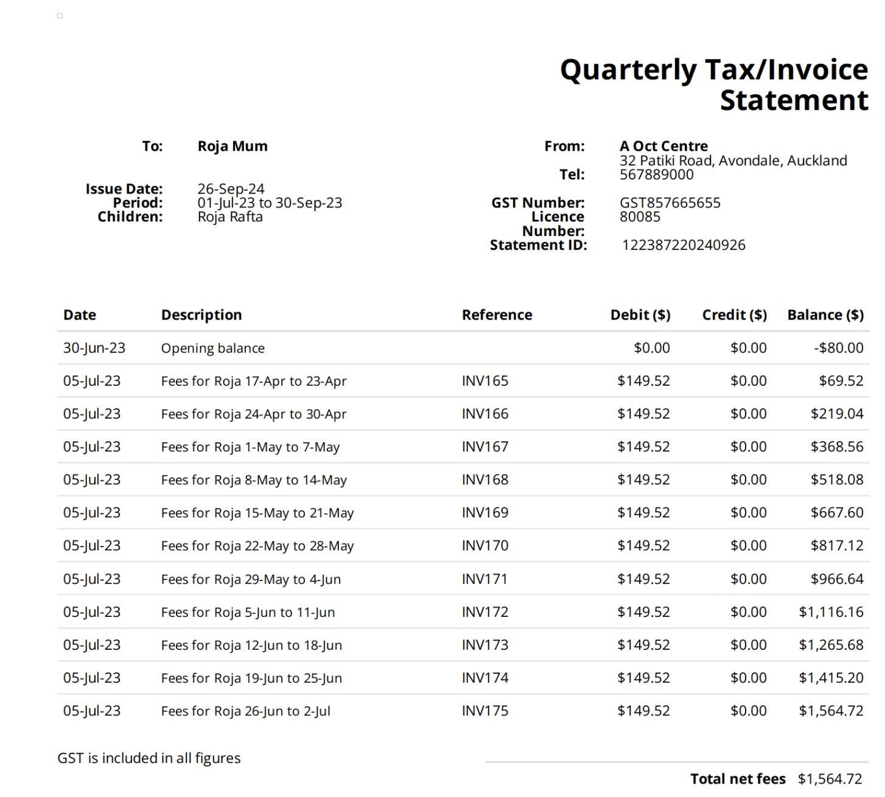Click the Quarterly Tax/Invoice Statement title

coord(714,85)
